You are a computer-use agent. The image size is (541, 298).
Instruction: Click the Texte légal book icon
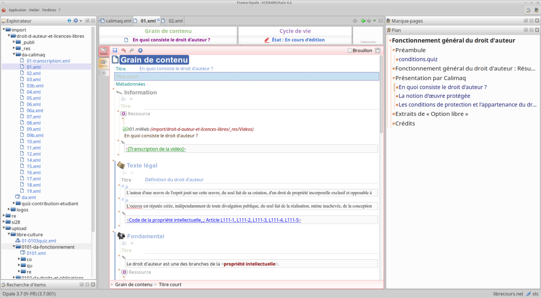coord(121,165)
